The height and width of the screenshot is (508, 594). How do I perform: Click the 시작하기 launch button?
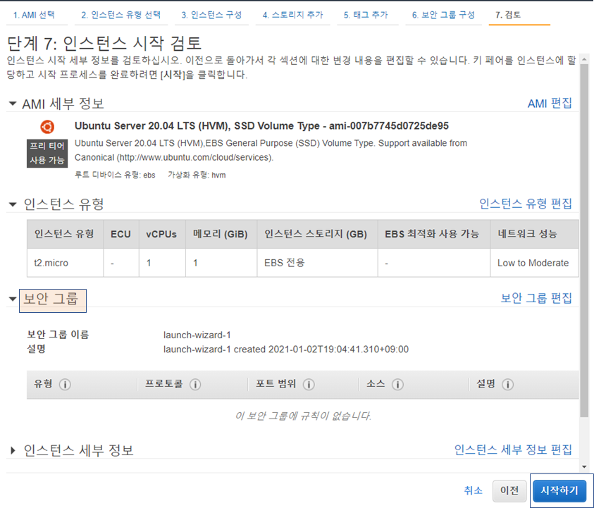559,491
